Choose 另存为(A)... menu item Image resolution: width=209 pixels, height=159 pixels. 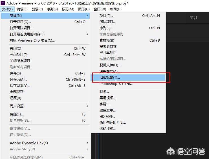[x=45, y=79]
